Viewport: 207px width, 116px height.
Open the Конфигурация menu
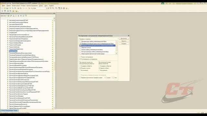[16, 6]
